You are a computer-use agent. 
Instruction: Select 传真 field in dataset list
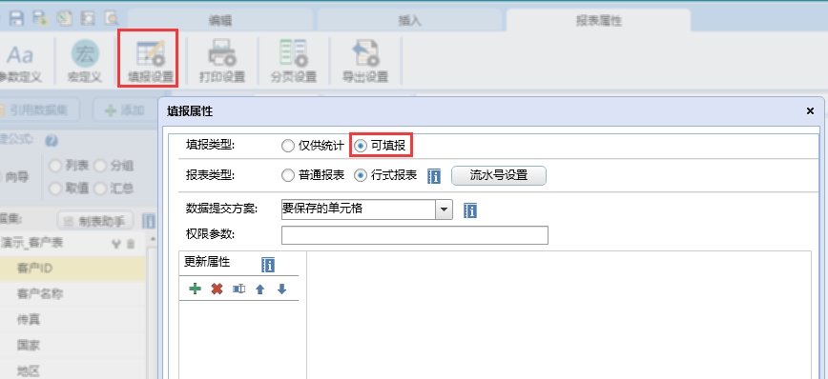pyautogui.click(x=72, y=319)
